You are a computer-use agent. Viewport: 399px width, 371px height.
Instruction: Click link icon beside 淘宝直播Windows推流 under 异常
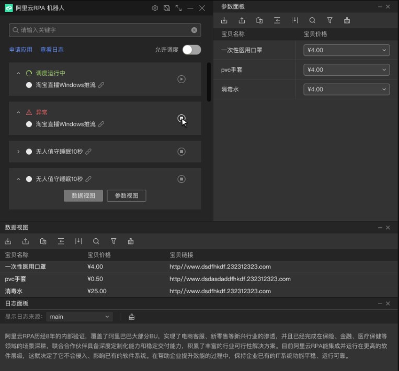pyautogui.click(x=101, y=124)
